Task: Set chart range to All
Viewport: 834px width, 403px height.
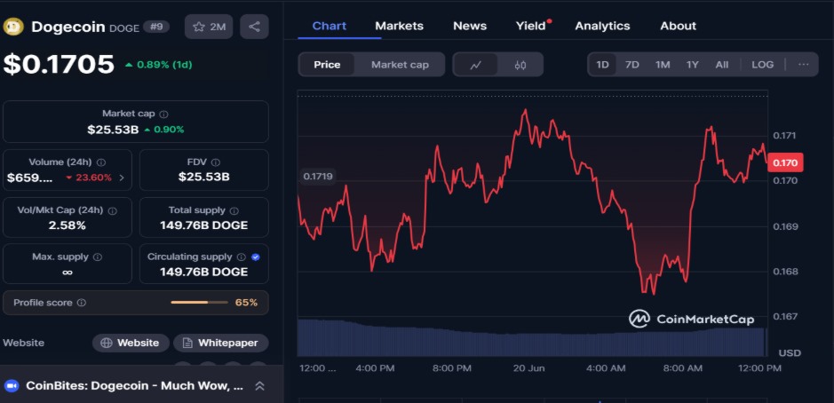Action: coord(722,65)
